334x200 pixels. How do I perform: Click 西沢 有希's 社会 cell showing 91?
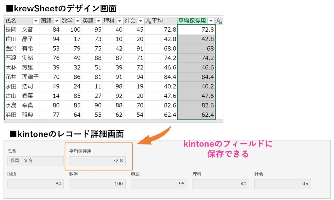point(134,49)
